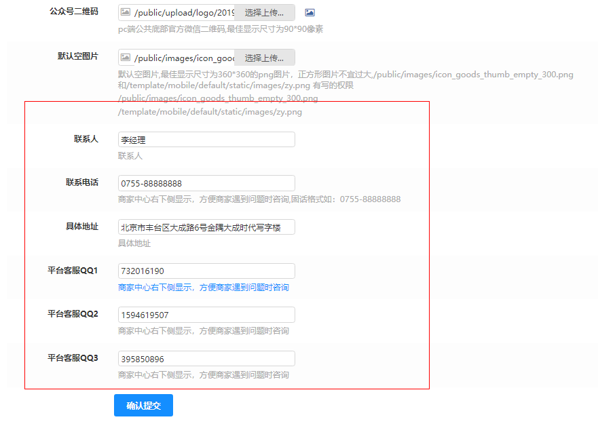Click the picture icon inside 公众号二维码 path field
The height and width of the screenshot is (428, 598).
[126, 13]
